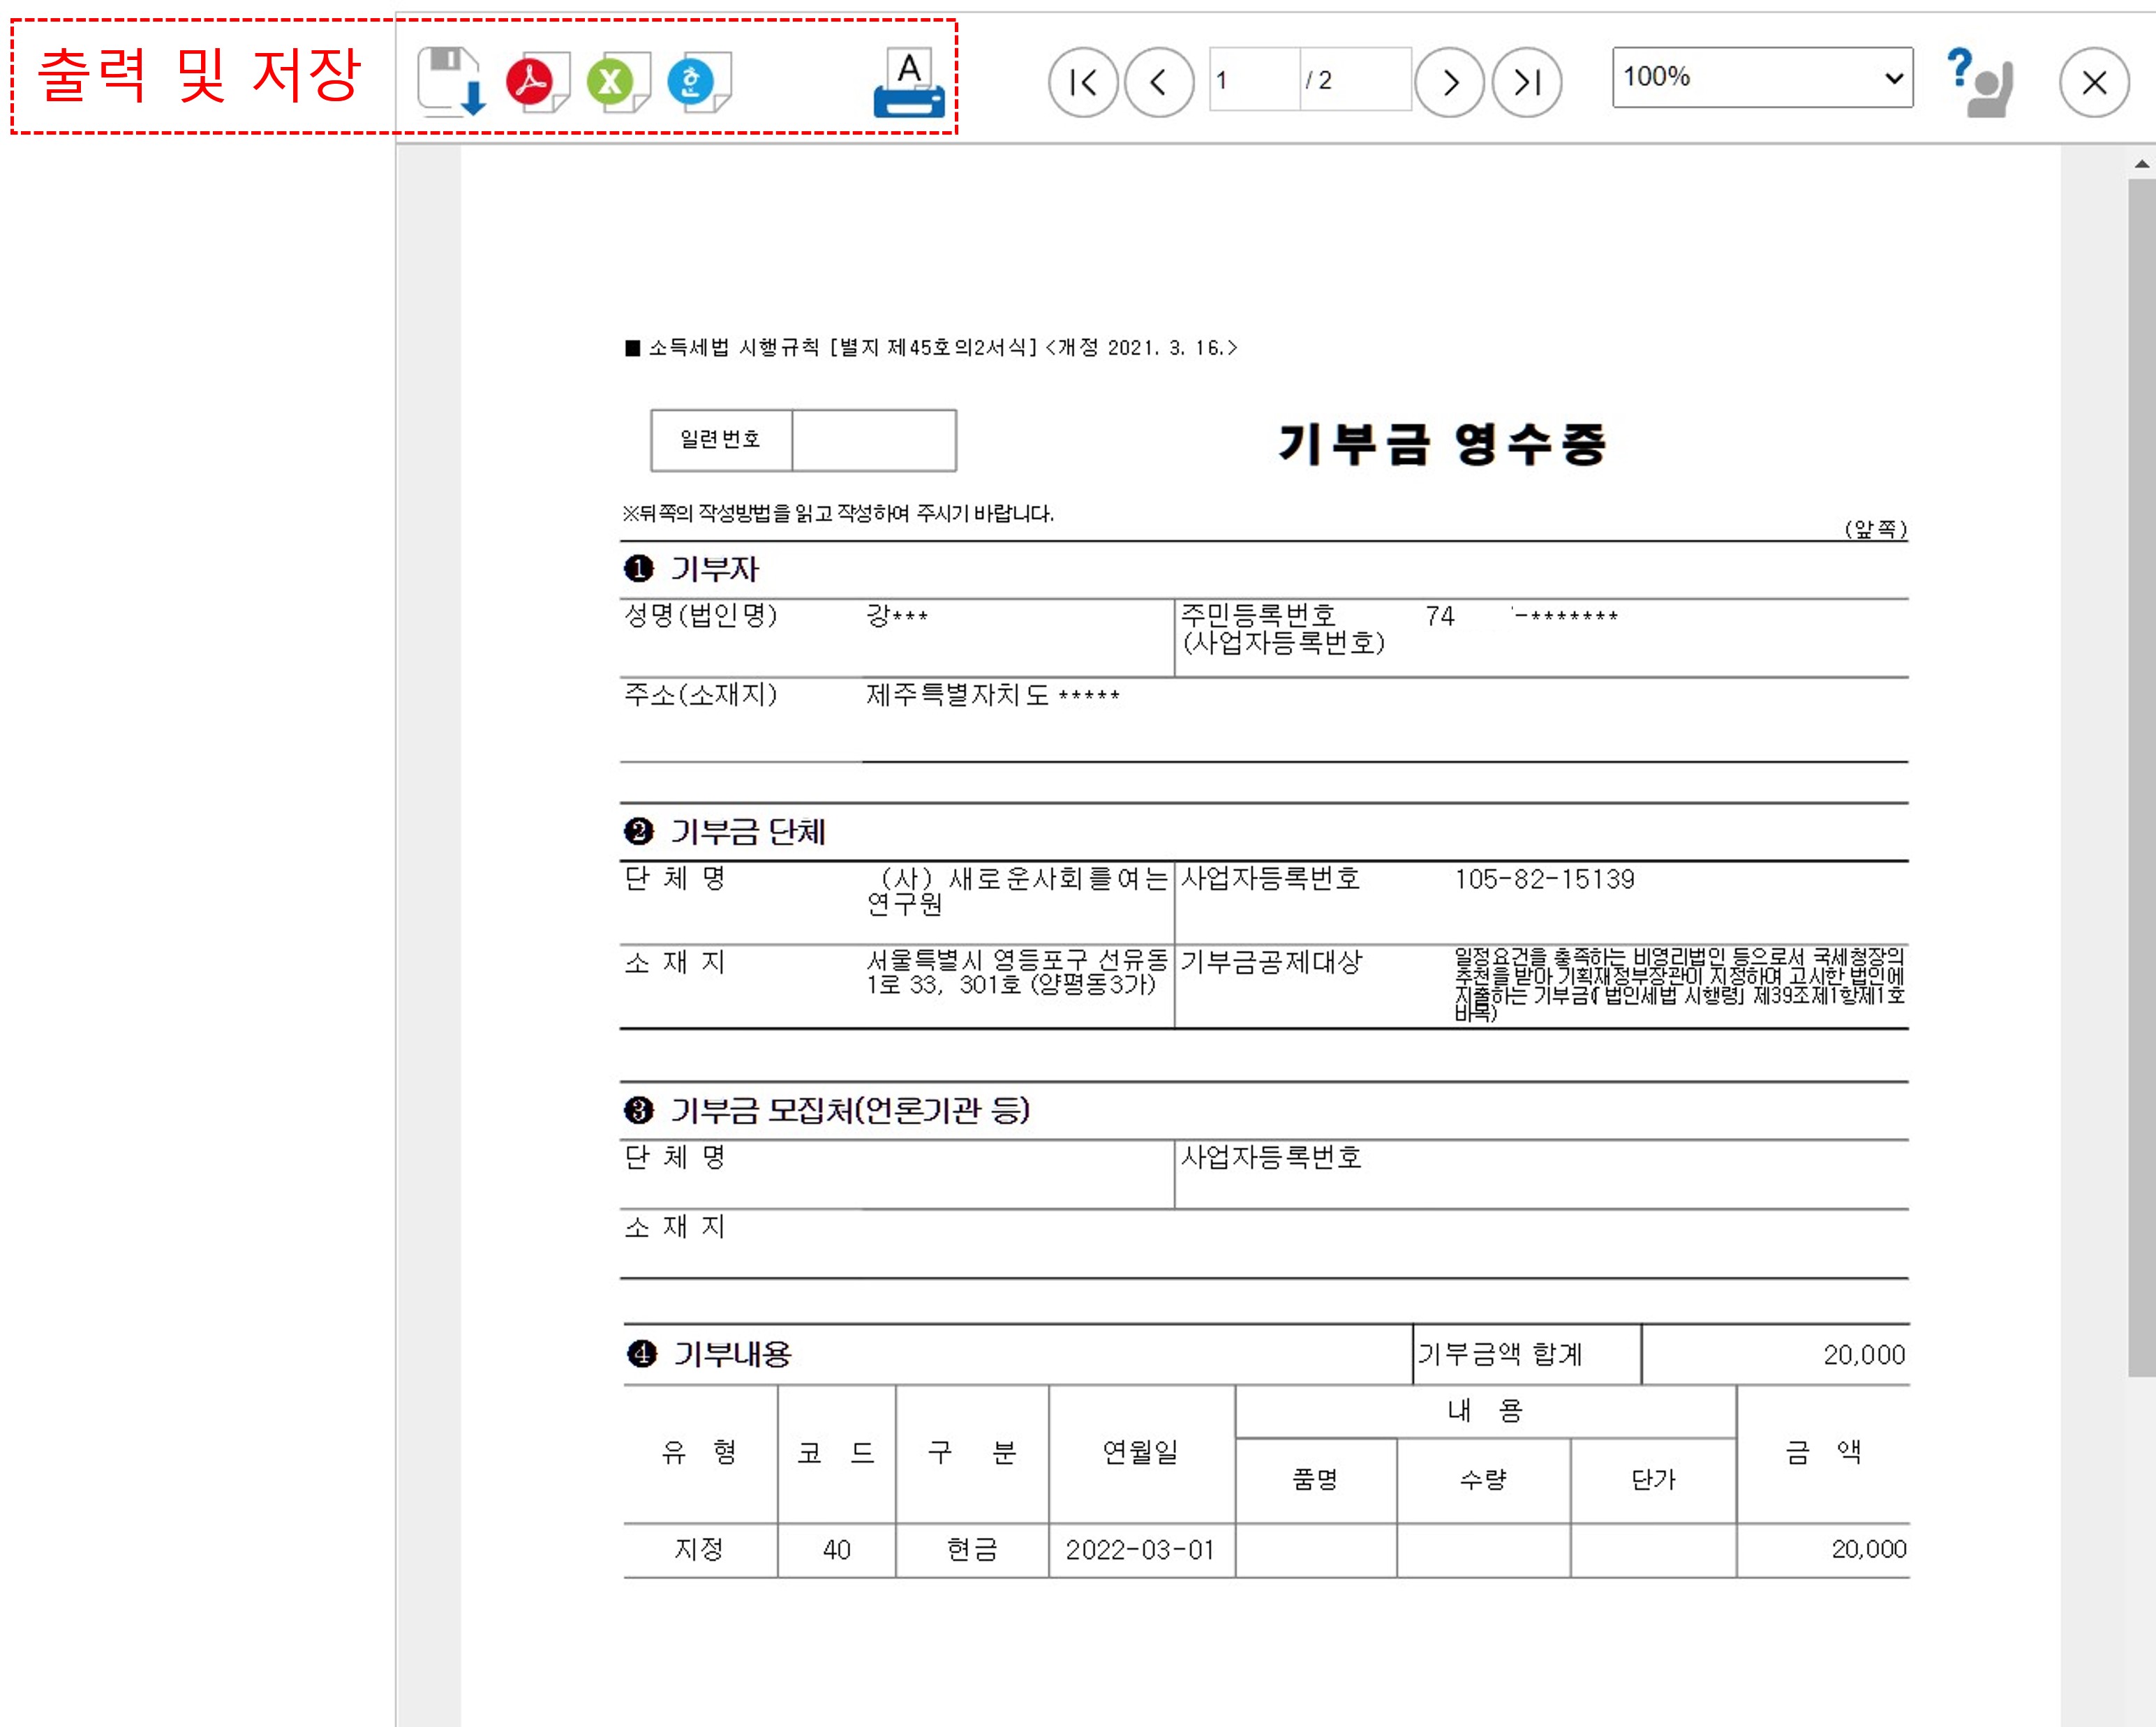Click the 출력 및 저장 label
The width and height of the screenshot is (2156, 1727).
coord(198,76)
